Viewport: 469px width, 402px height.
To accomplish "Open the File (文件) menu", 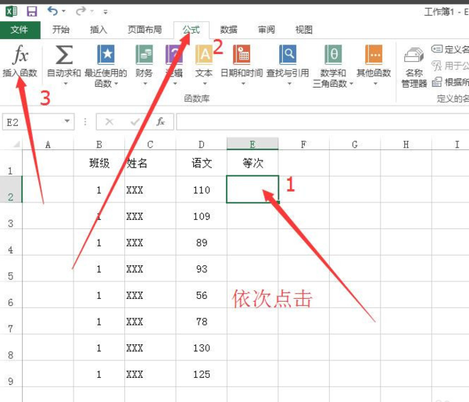I will [20, 30].
